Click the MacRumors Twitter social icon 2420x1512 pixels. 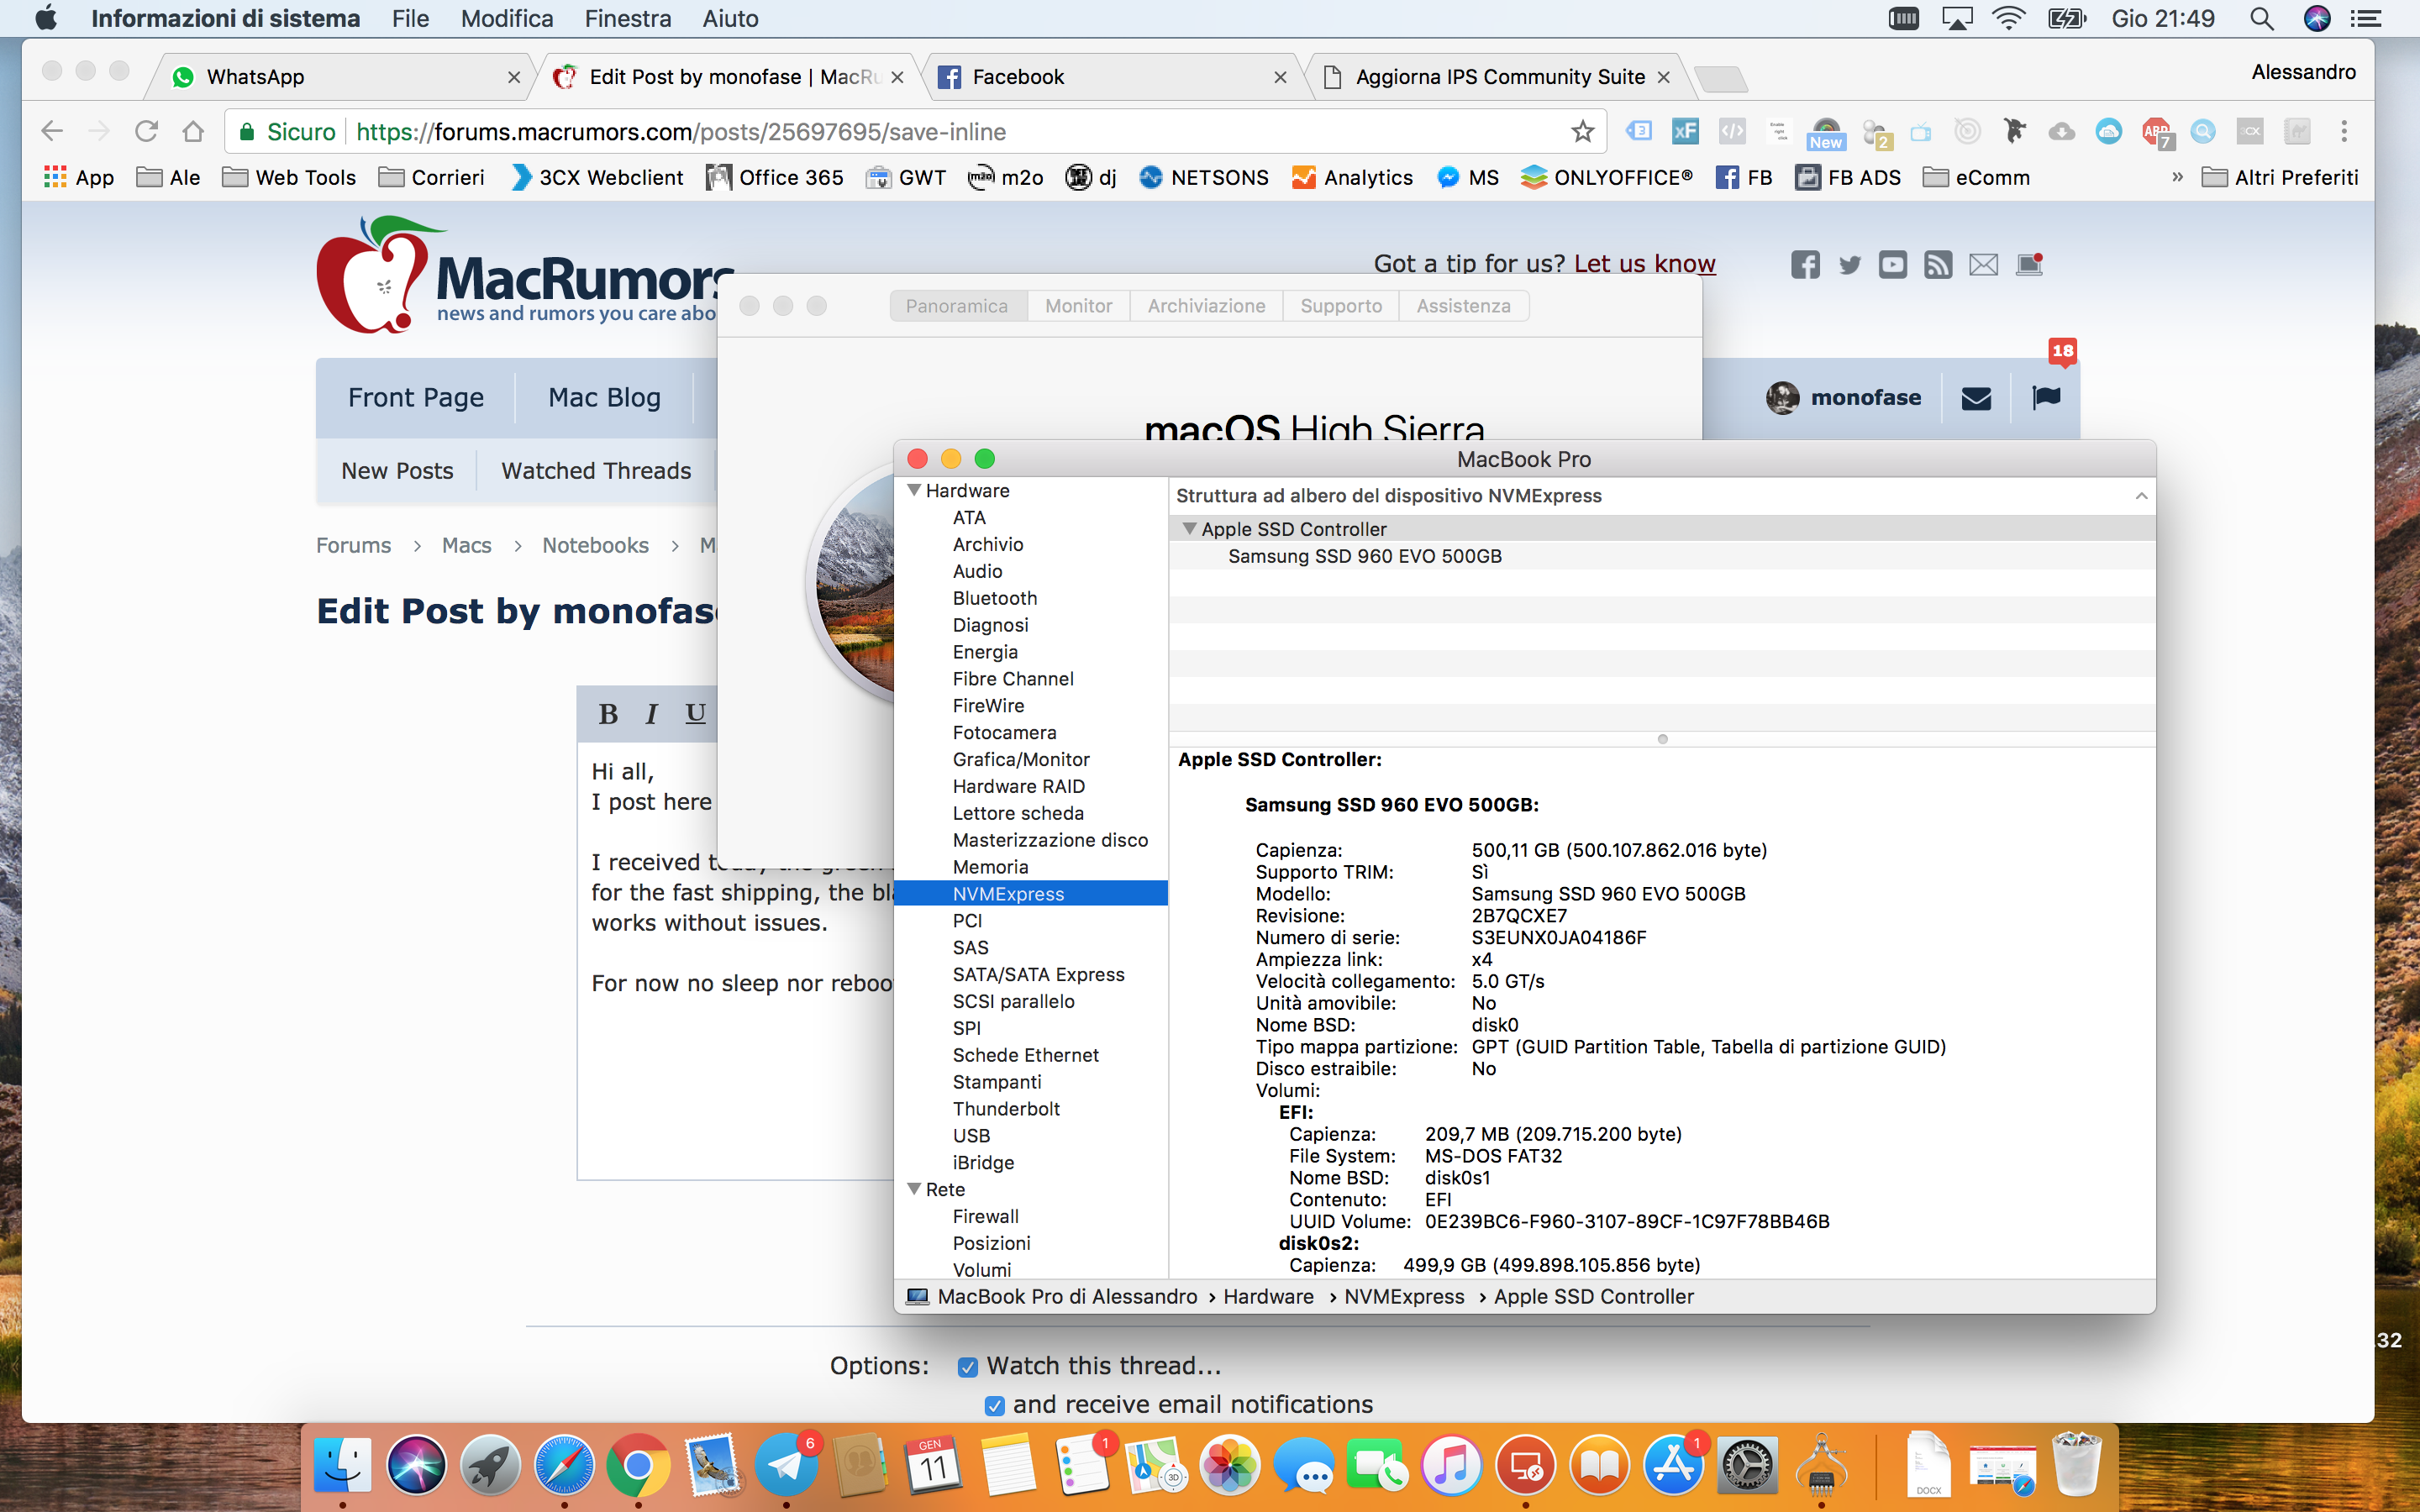coord(1850,264)
